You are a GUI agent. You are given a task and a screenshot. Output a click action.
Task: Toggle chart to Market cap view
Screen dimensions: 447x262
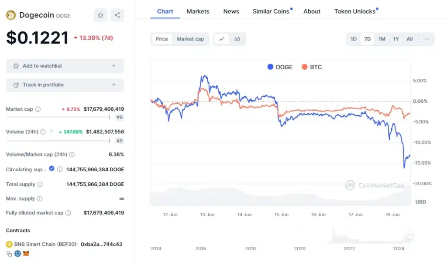pos(190,39)
